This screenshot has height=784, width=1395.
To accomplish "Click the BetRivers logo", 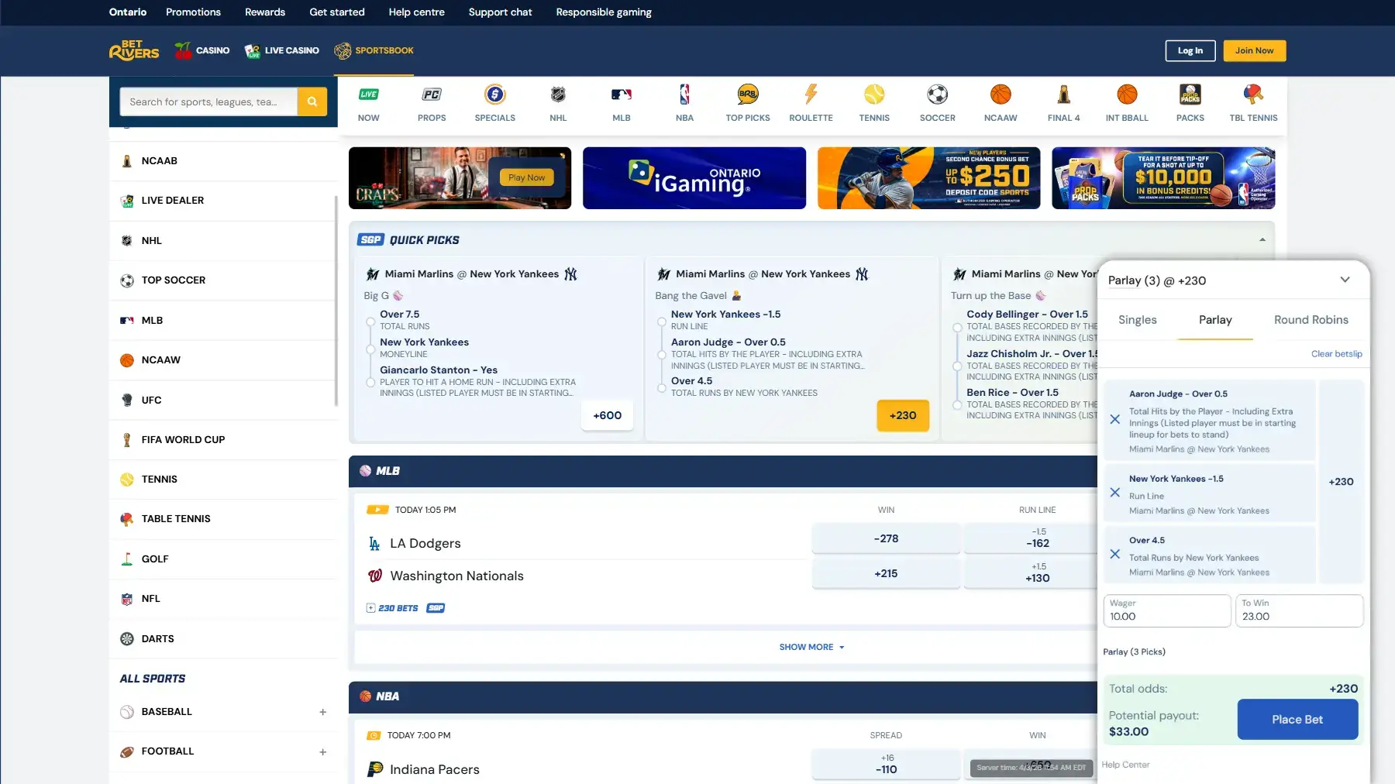I will tap(134, 50).
